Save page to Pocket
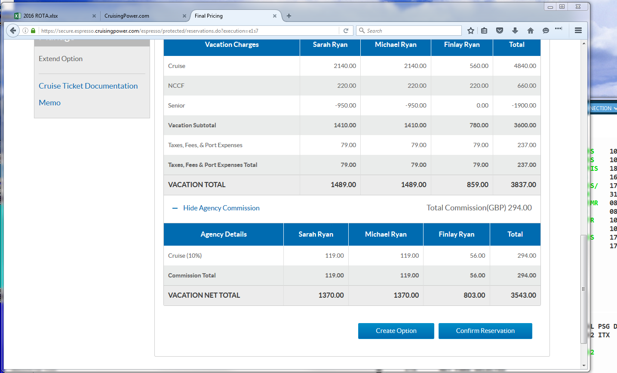Viewport: 617px width, 373px height. point(500,31)
